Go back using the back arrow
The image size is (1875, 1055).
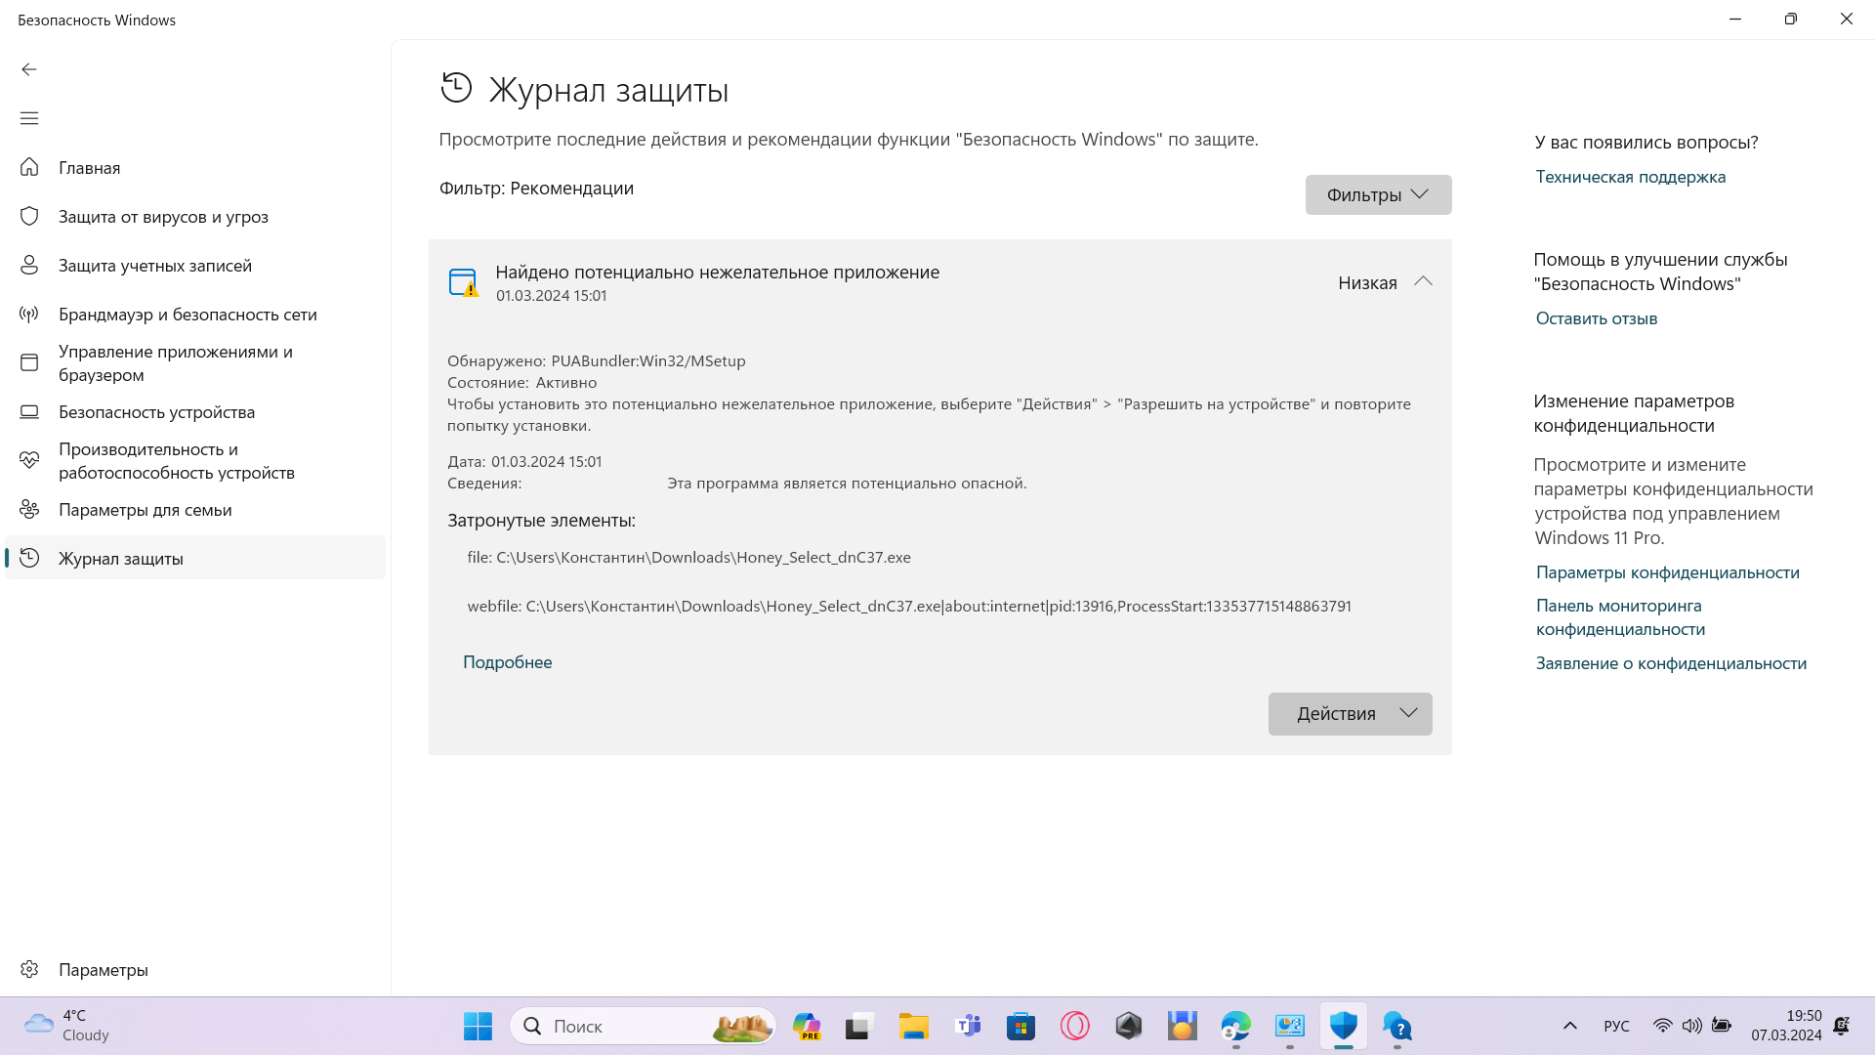click(x=29, y=69)
